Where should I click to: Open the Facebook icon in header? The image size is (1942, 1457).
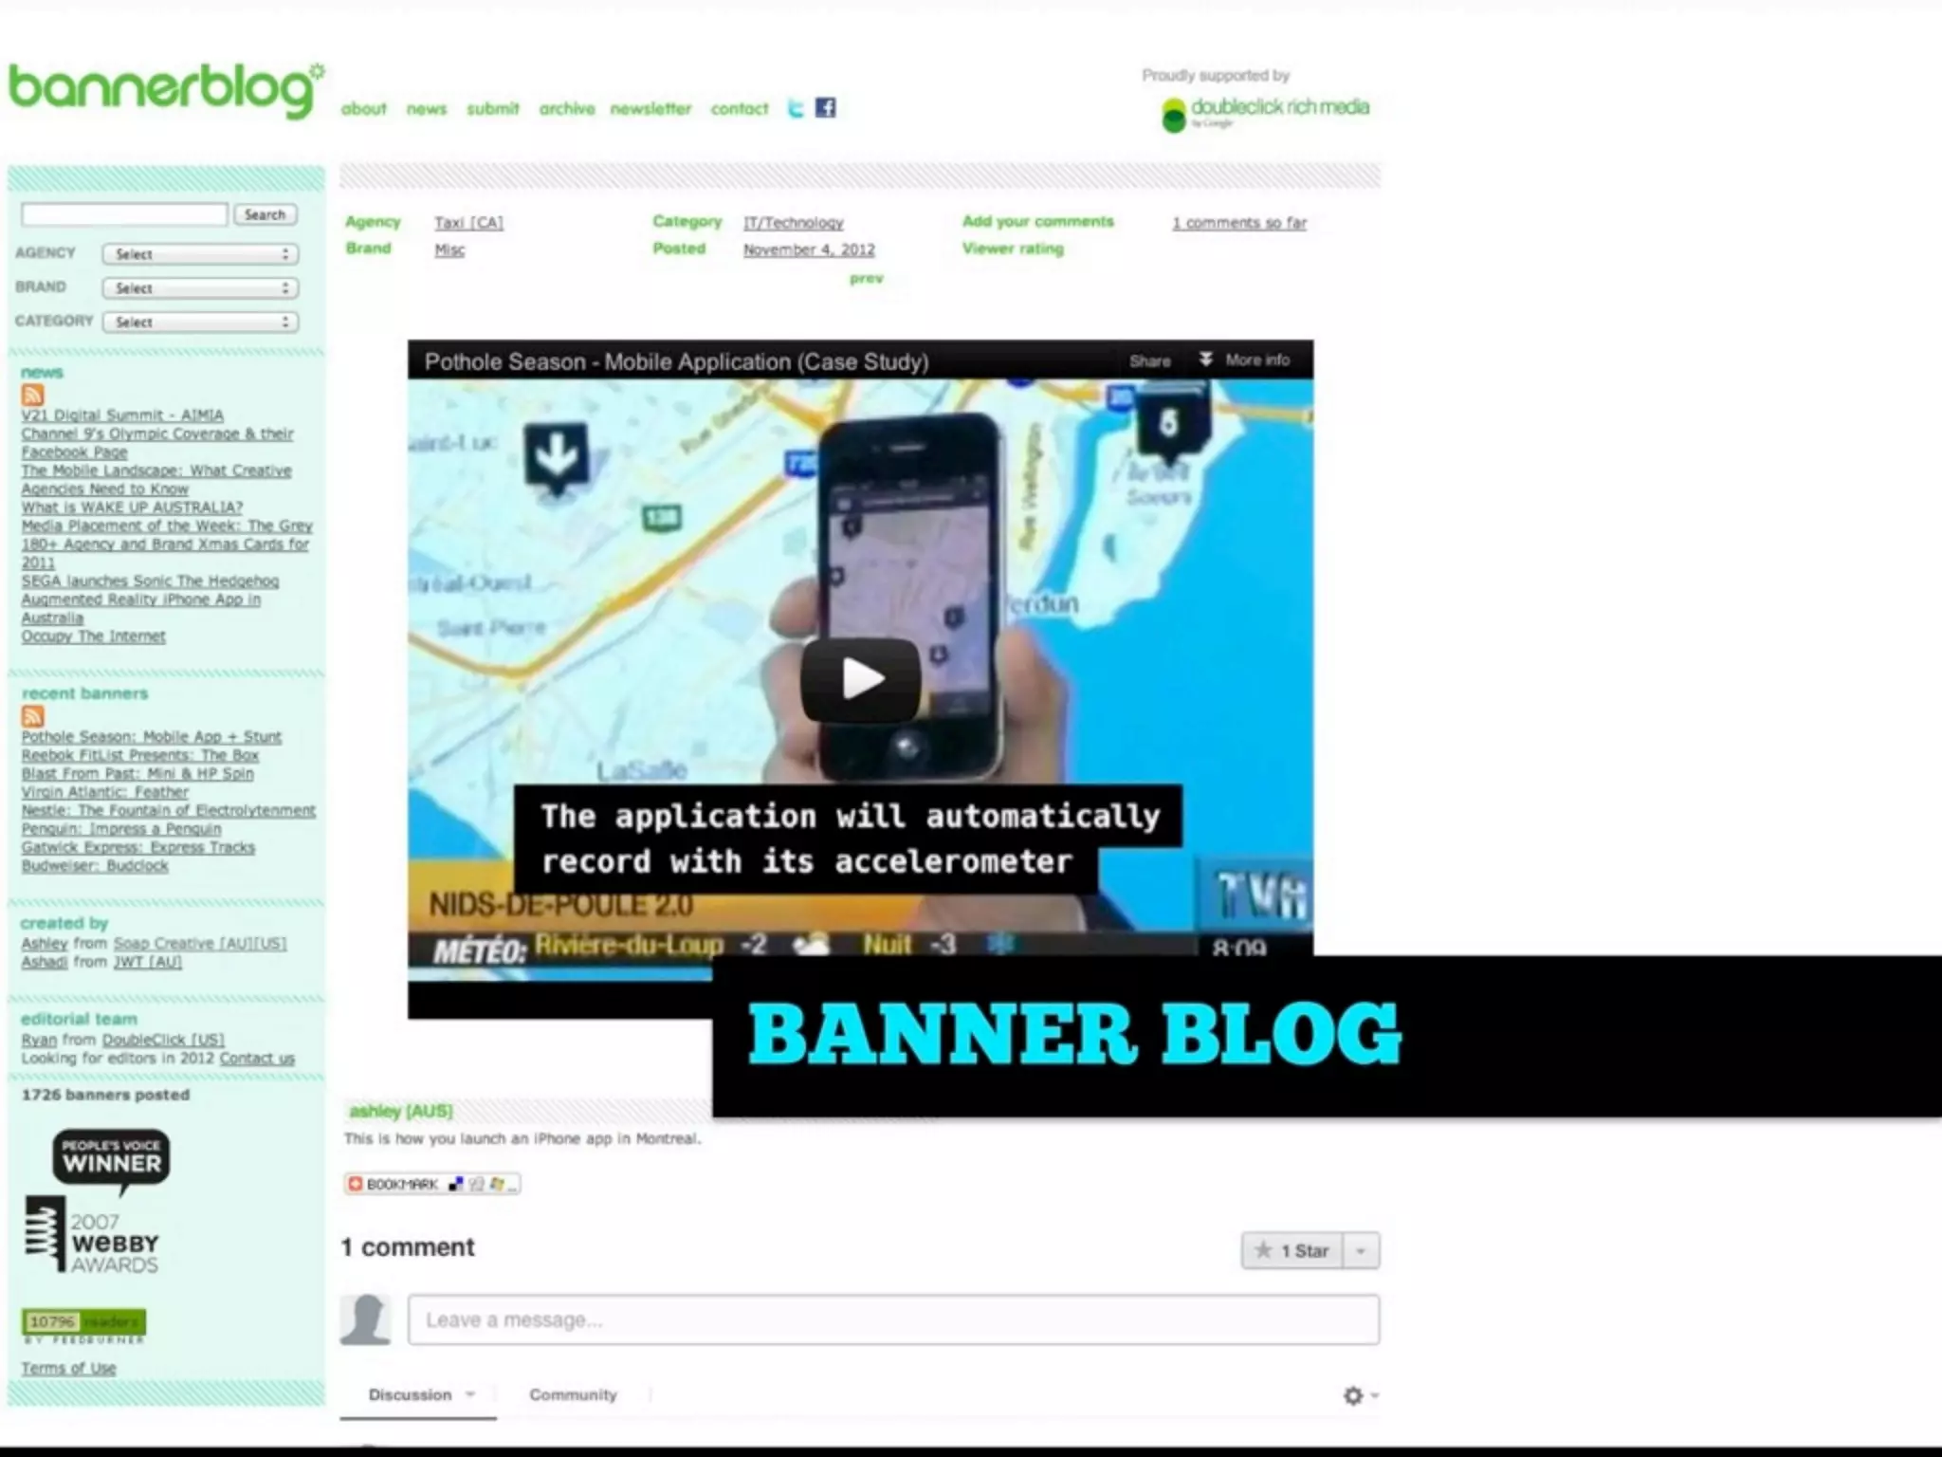826,108
